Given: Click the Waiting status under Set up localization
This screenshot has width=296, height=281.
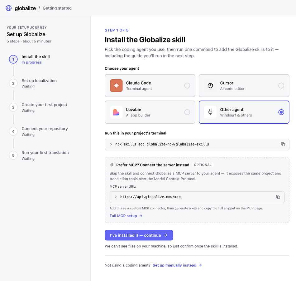Looking at the screenshot, I should pyautogui.click(x=28, y=86).
